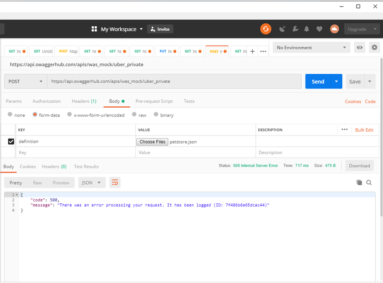Switch to the Authorization tab

click(46, 101)
